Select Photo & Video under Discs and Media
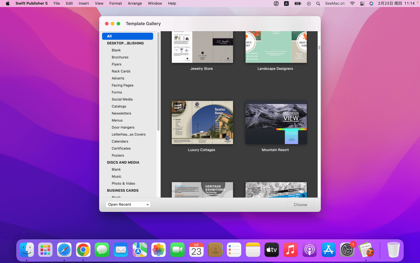Image resolution: width=420 pixels, height=263 pixels. tap(123, 184)
